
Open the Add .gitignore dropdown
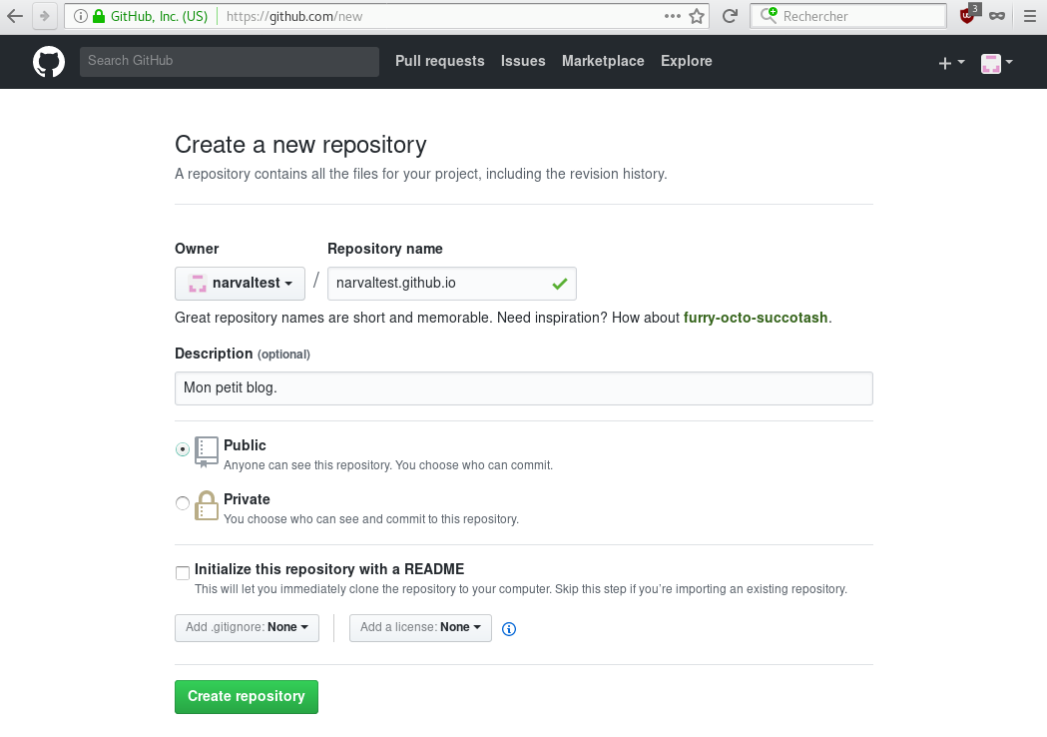(247, 627)
